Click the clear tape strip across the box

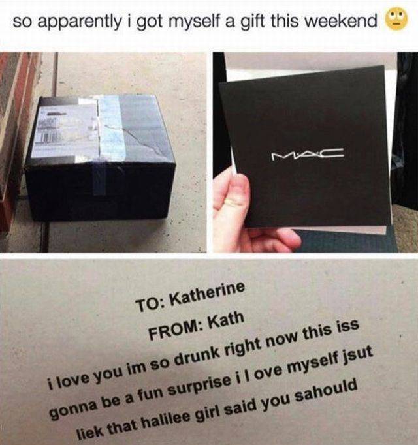(112, 128)
